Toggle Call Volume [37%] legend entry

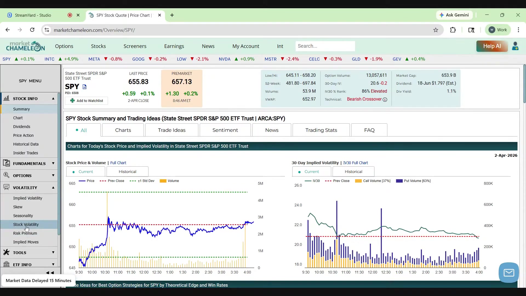[373, 181]
